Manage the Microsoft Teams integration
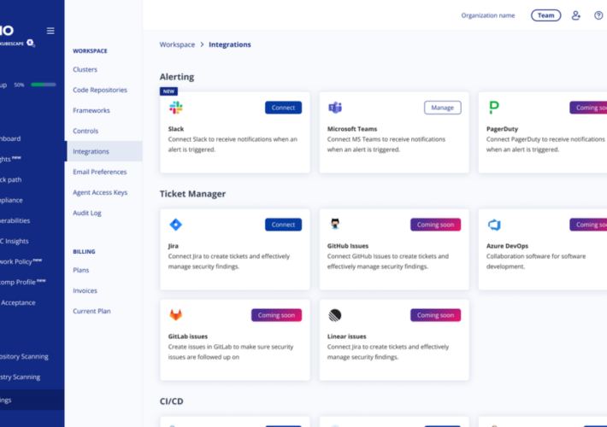The height and width of the screenshot is (427, 607). click(x=443, y=108)
